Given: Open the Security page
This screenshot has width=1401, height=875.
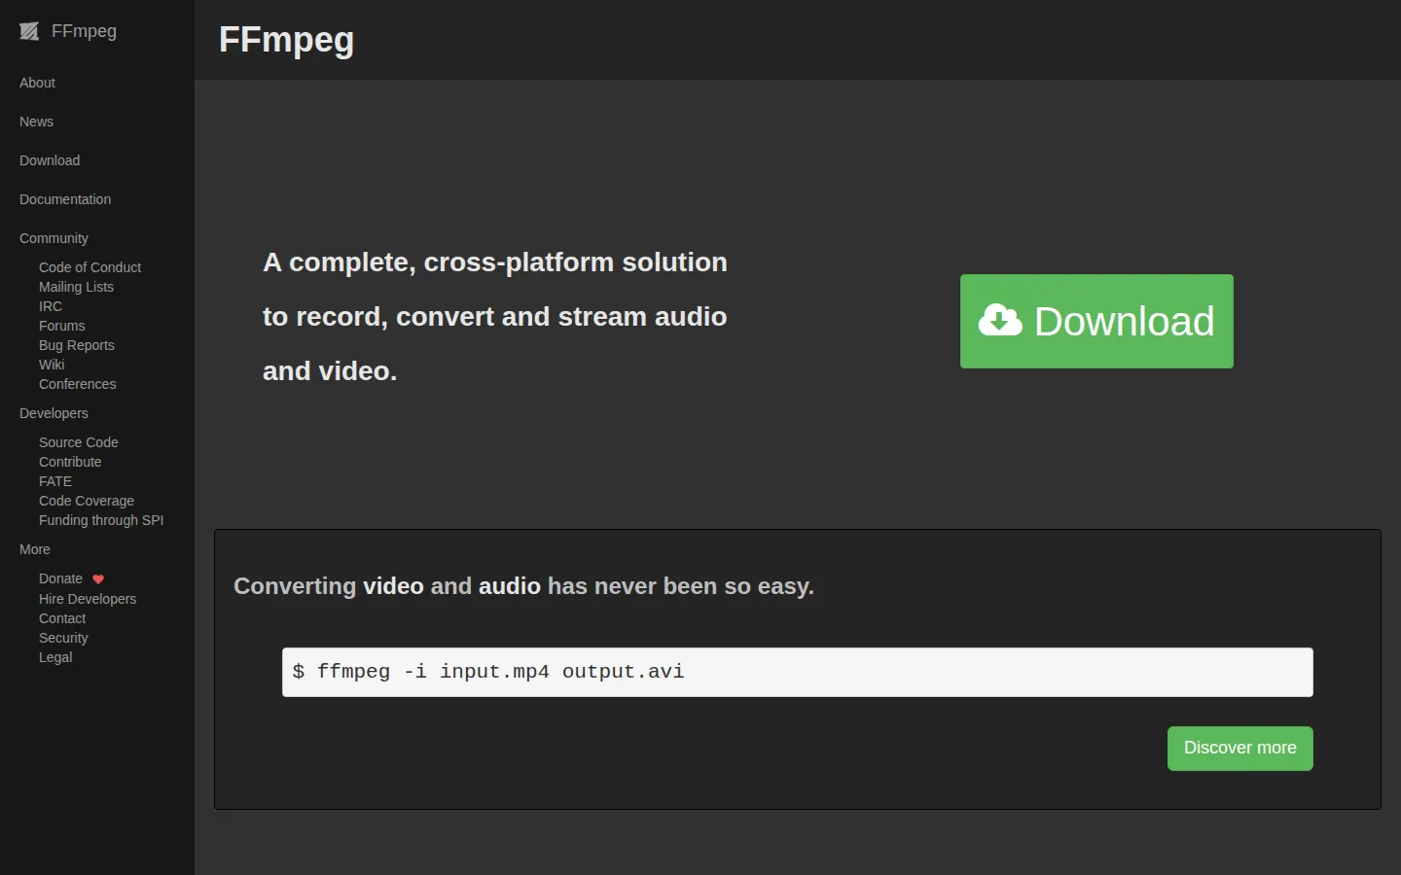Looking at the screenshot, I should 63,638.
